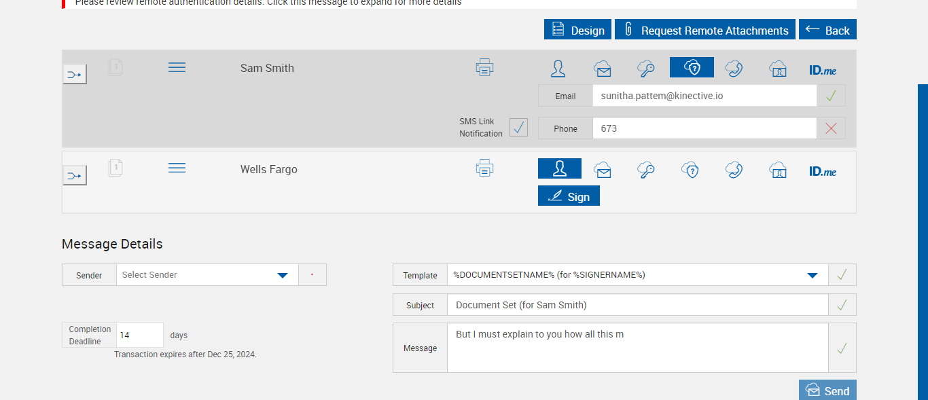Open the Select Sender dropdown
Screen dimensions: 928x400
click(207, 275)
